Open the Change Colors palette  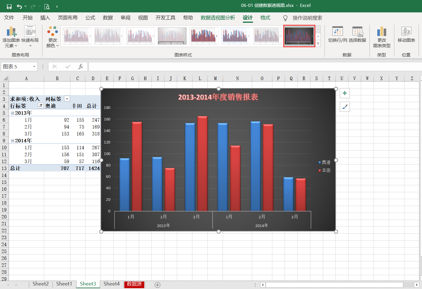(53, 37)
